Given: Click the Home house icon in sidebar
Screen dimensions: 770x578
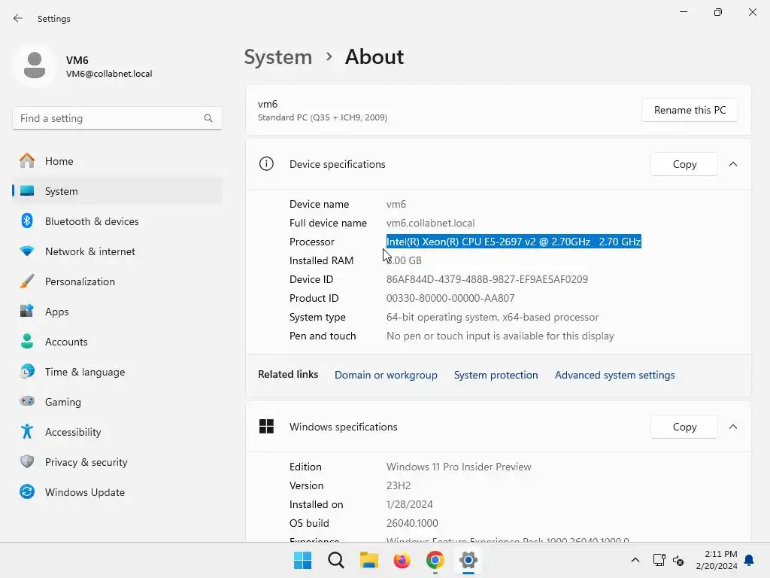Looking at the screenshot, I should point(27,161).
